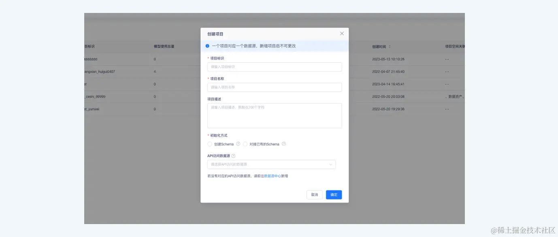Sort the table by 创建时间 column
This screenshot has width=558, height=237.
[390, 47]
